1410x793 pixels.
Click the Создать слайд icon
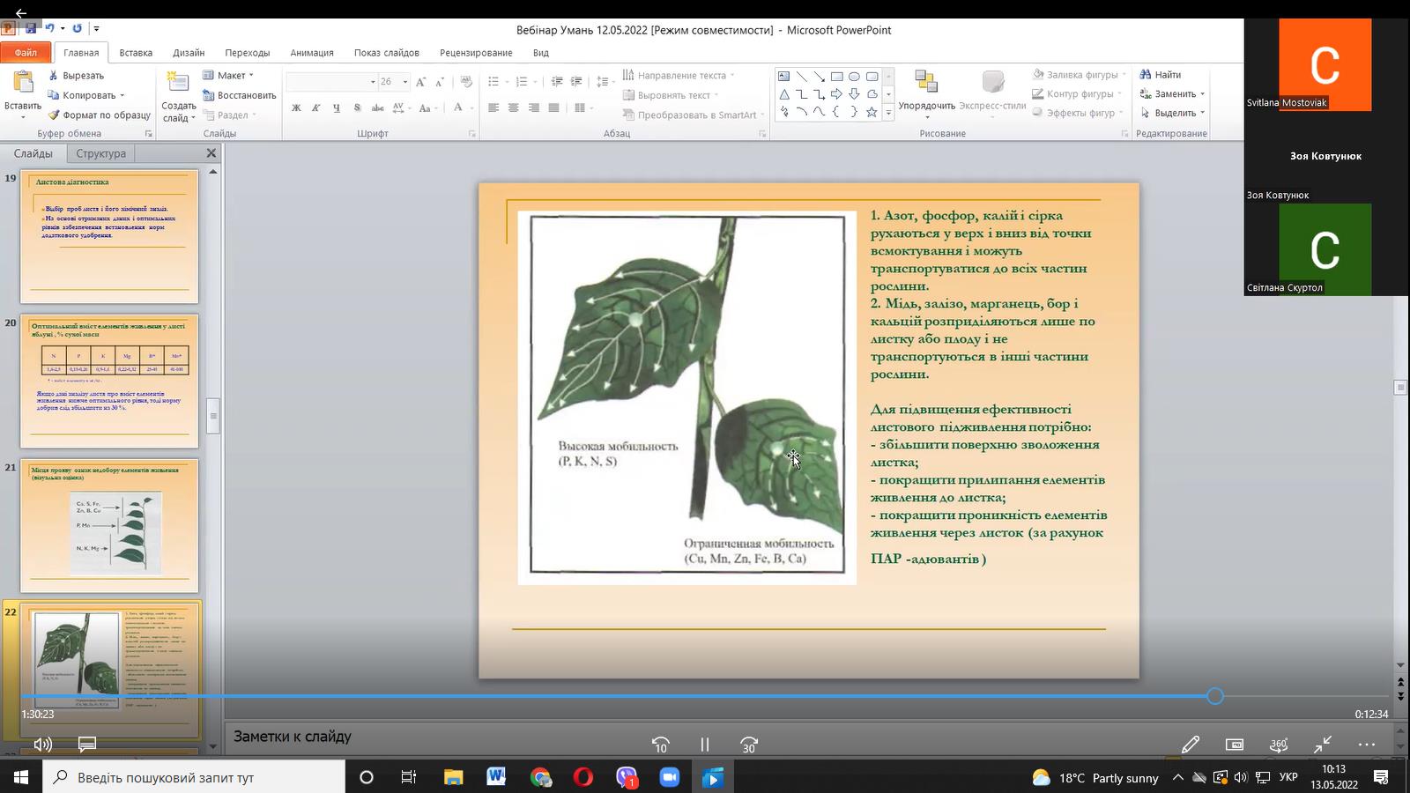coord(178,83)
